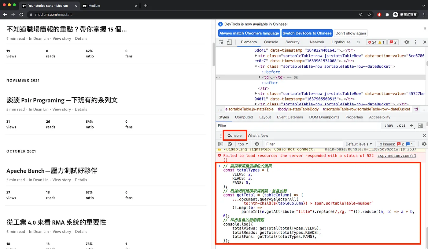This screenshot has height=249, width=428.
Task: Expand the tr row with data-timestamp 1637905500515
Action: (256, 94)
